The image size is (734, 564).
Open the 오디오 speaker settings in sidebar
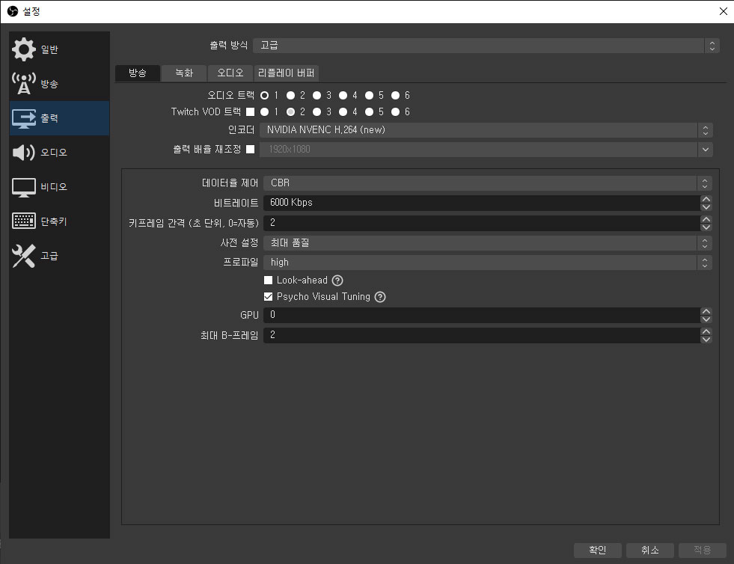(59, 152)
